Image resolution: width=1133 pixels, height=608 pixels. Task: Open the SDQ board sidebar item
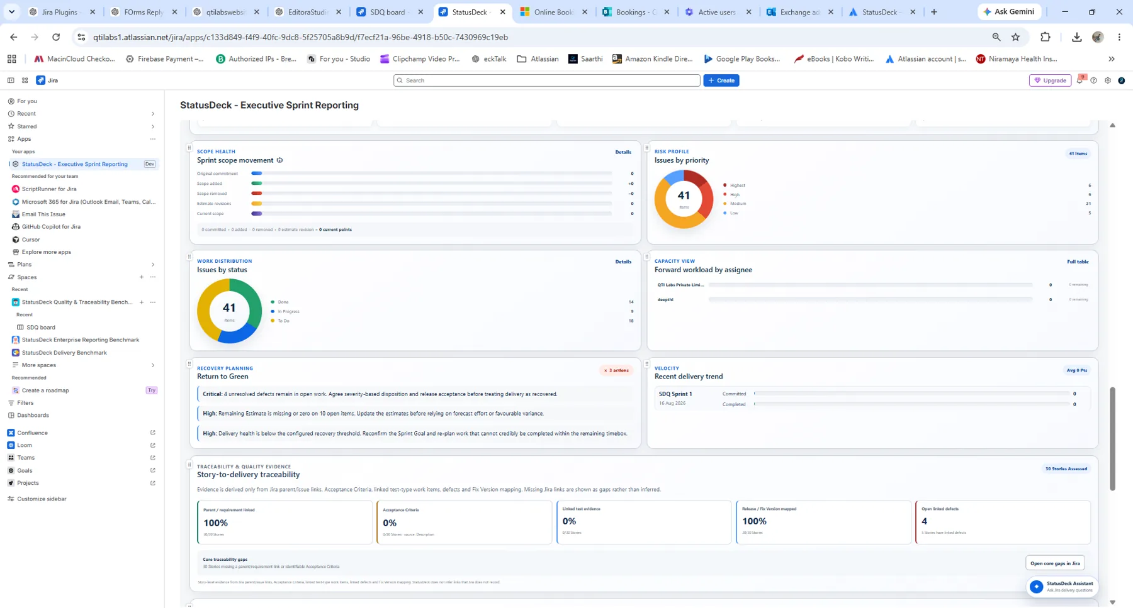click(x=41, y=328)
